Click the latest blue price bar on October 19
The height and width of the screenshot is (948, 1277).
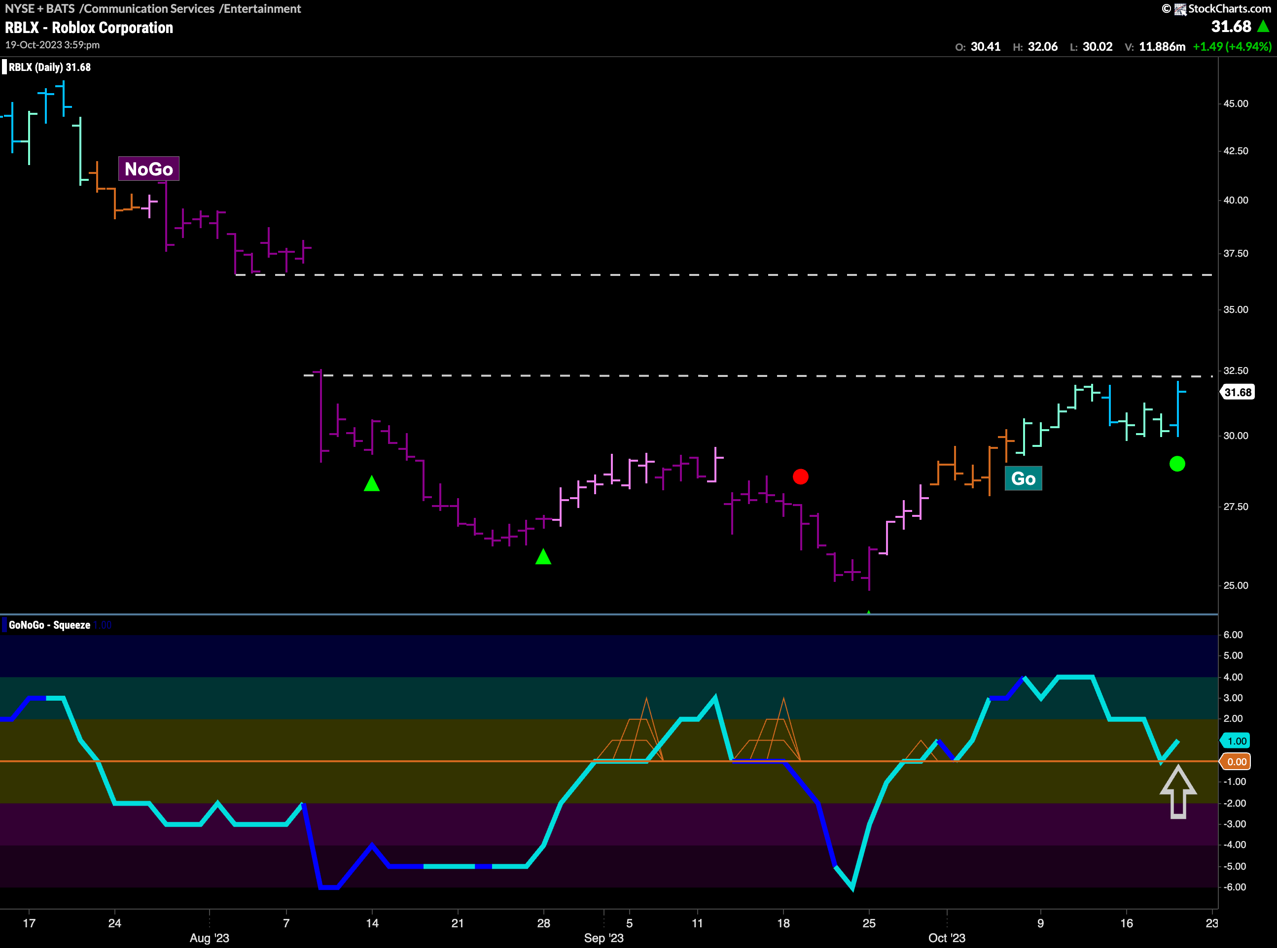1178,408
